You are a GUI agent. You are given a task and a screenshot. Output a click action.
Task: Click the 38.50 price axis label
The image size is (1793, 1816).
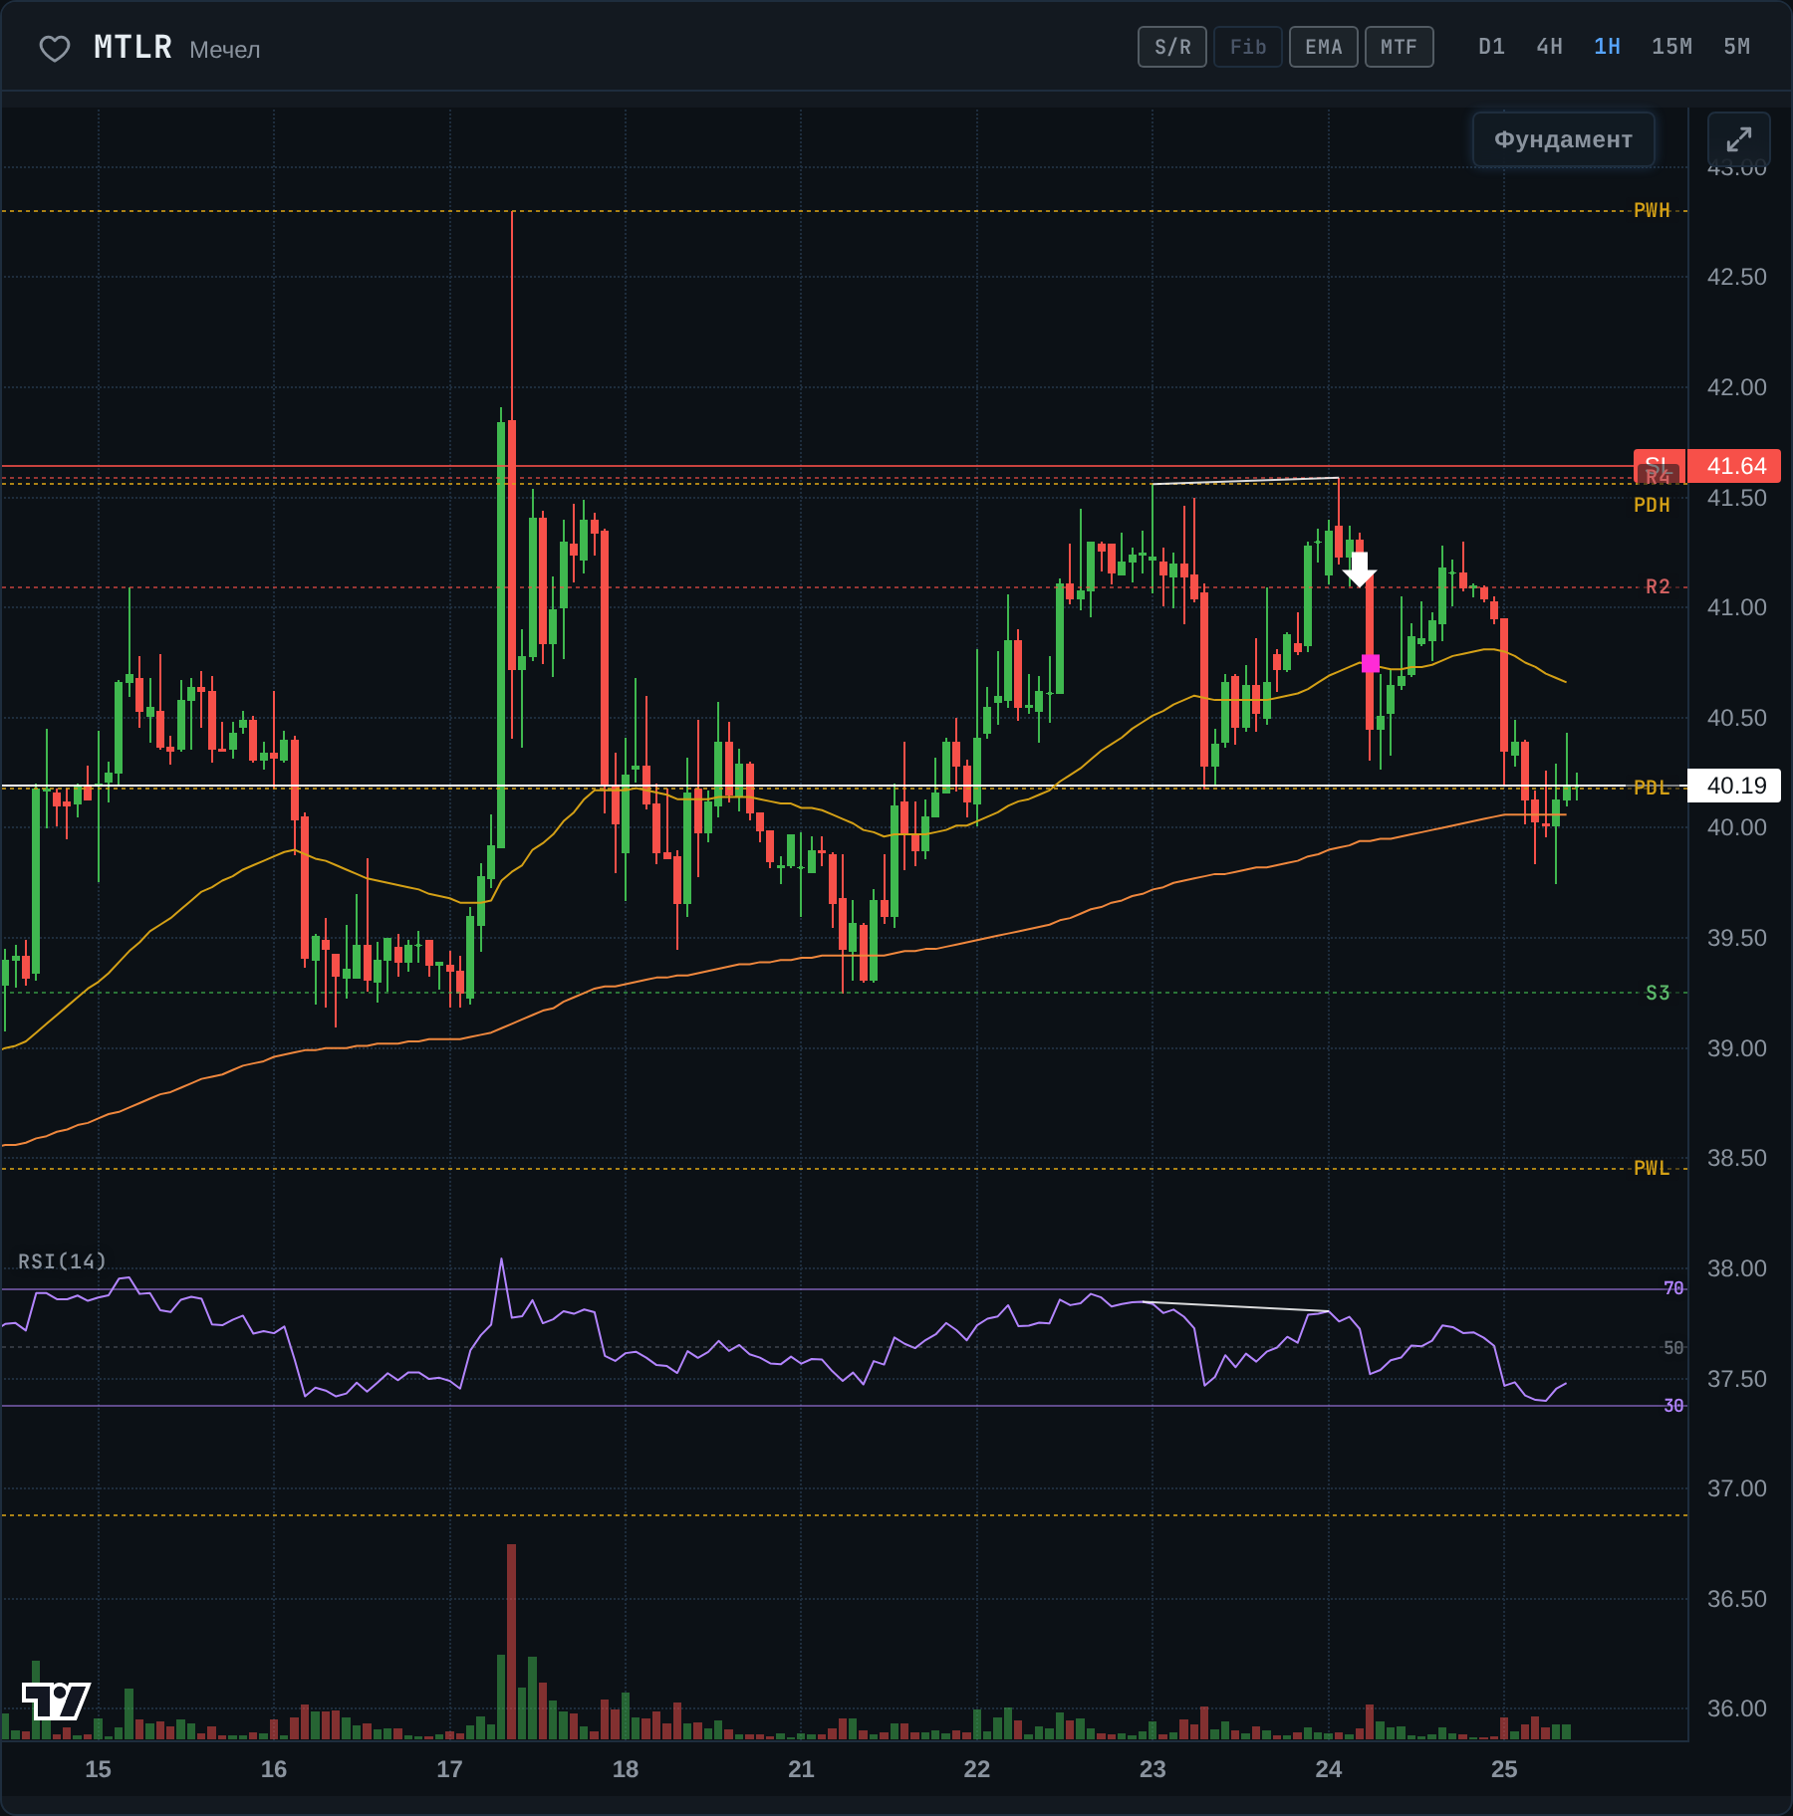[x=1736, y=1158]
